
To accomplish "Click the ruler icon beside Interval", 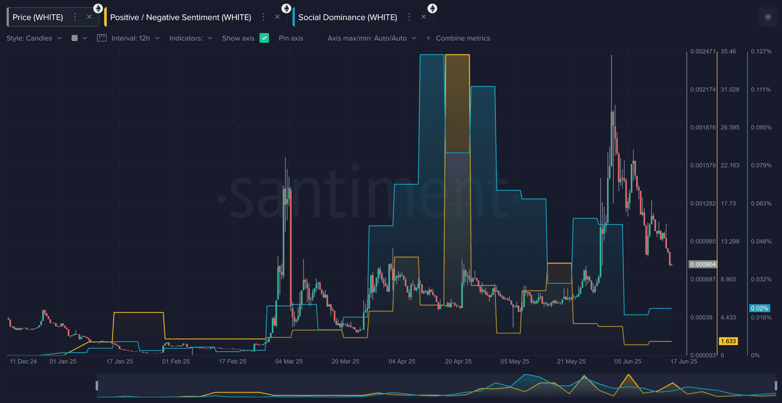I will point(102,38).
